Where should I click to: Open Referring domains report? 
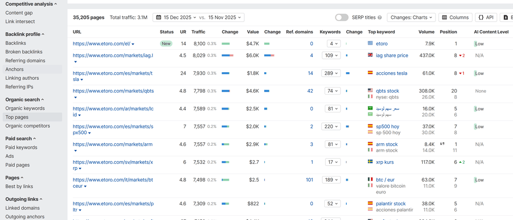[x=25, y=60]
